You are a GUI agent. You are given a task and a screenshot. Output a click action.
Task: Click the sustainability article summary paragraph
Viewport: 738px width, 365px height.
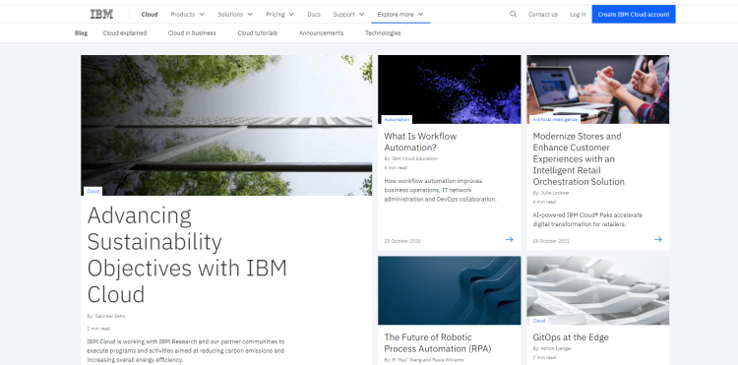click(x=185, y=350)
